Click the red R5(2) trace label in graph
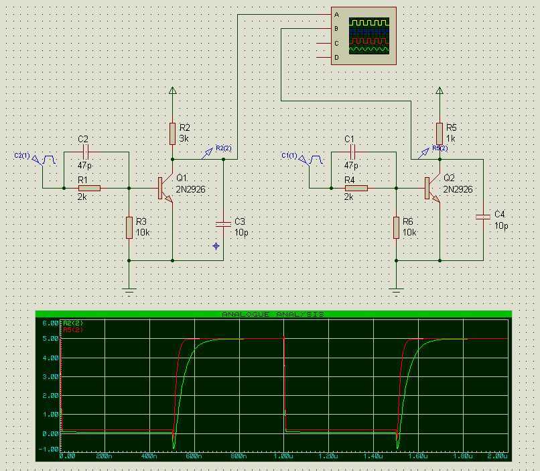The width and height of the screenshot is (540, 471). click(72, 330)
